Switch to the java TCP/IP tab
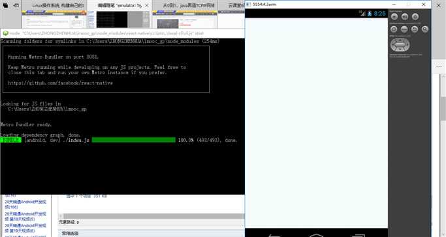The width and height of the screenshot is (446, 237). coord(185,5)
